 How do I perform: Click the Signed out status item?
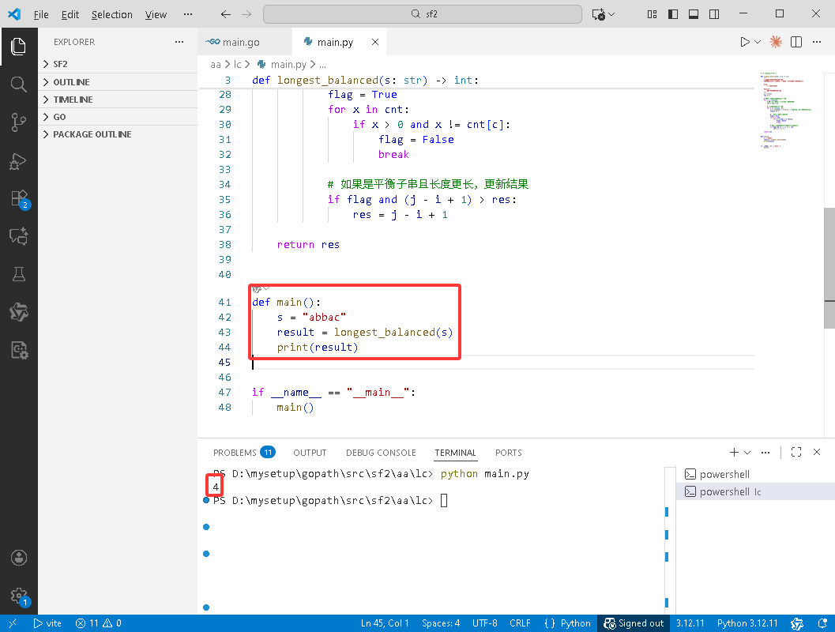(x=634, y=623)
